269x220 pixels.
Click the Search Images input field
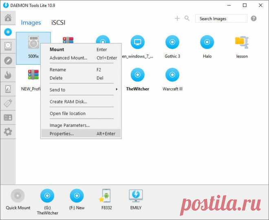(x=221, y=18)
